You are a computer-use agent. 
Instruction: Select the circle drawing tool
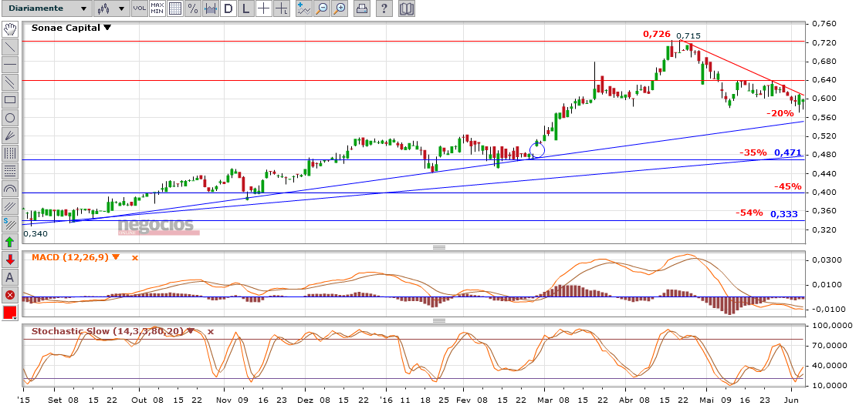(x=10, y=118)
